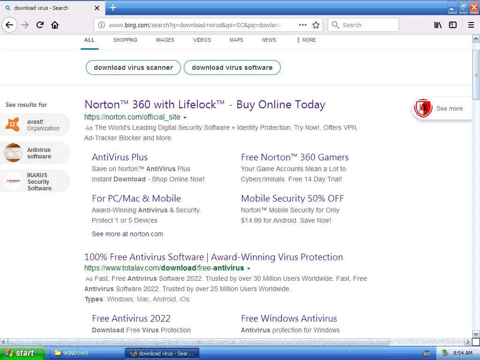This screenshot has height=360, width=480.
Task: Click the vertical scrollbar thumb
Action: click(476, 75)
